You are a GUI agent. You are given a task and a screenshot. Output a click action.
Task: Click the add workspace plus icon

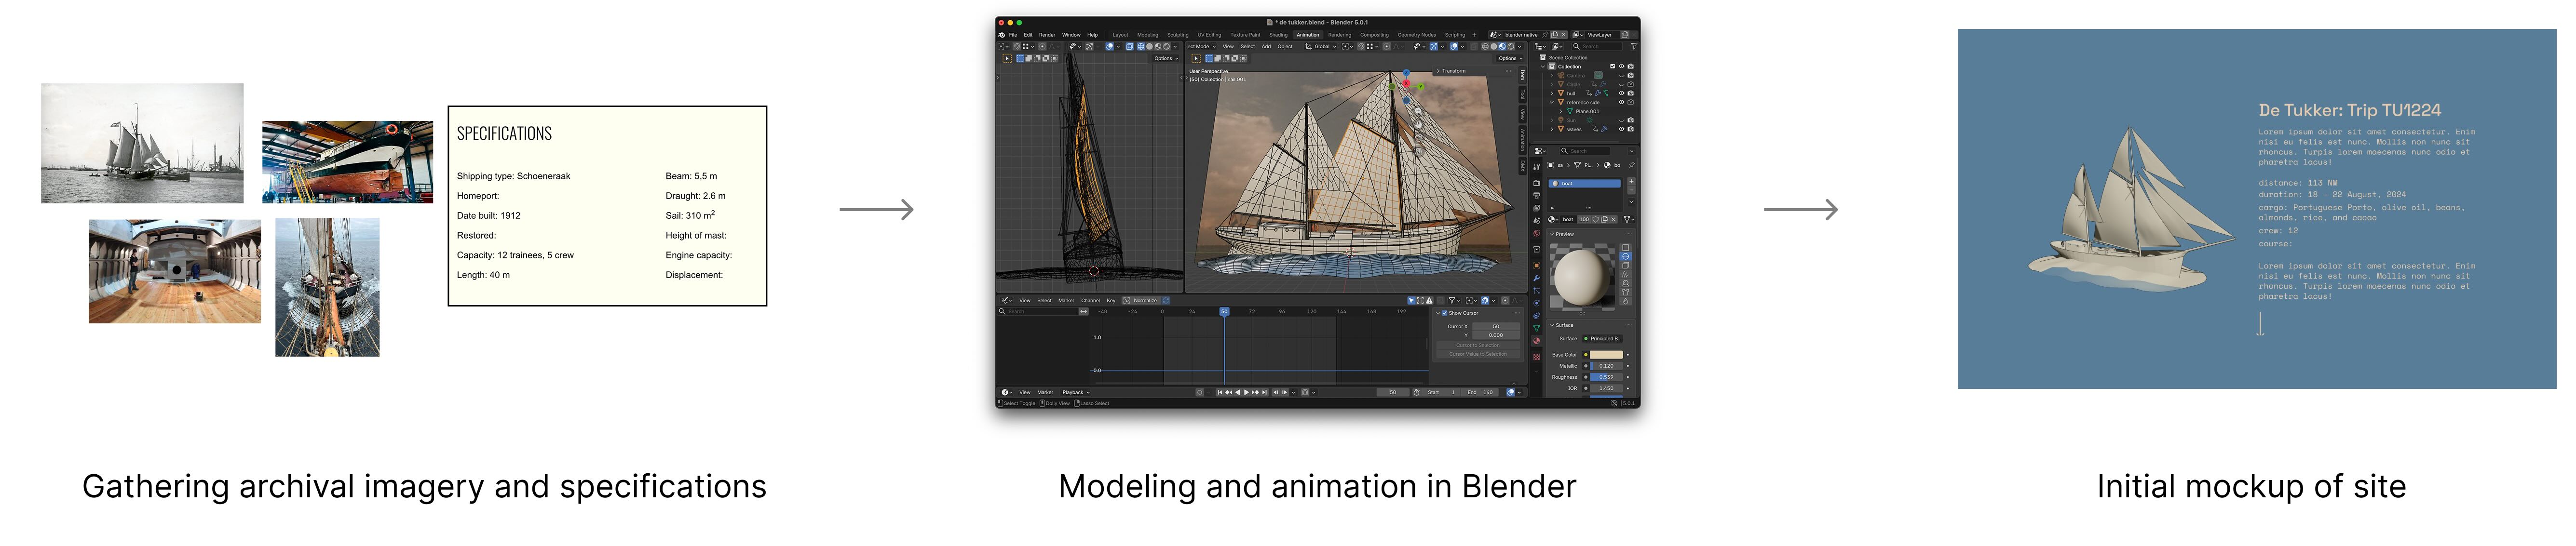pos(1474,35)
